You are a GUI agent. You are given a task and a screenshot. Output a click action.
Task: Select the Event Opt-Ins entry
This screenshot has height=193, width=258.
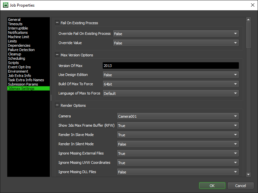tap(20, 67)
